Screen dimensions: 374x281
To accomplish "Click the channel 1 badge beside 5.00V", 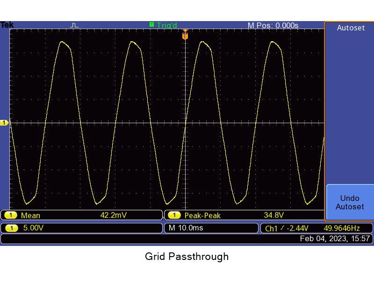I will tap(11, 228).
